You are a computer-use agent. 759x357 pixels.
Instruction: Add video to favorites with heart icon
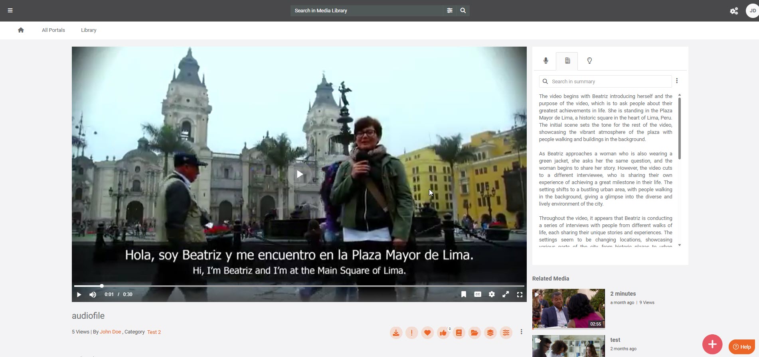point(427,333)
